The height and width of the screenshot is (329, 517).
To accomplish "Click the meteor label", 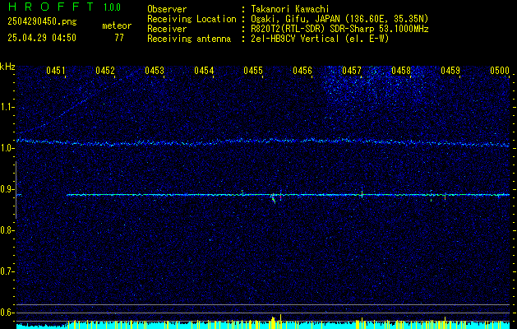I will point(117,25).
